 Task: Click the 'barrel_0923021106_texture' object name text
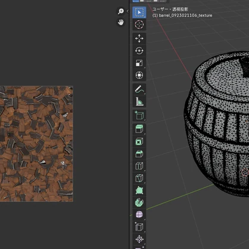[x=185, y=15]
